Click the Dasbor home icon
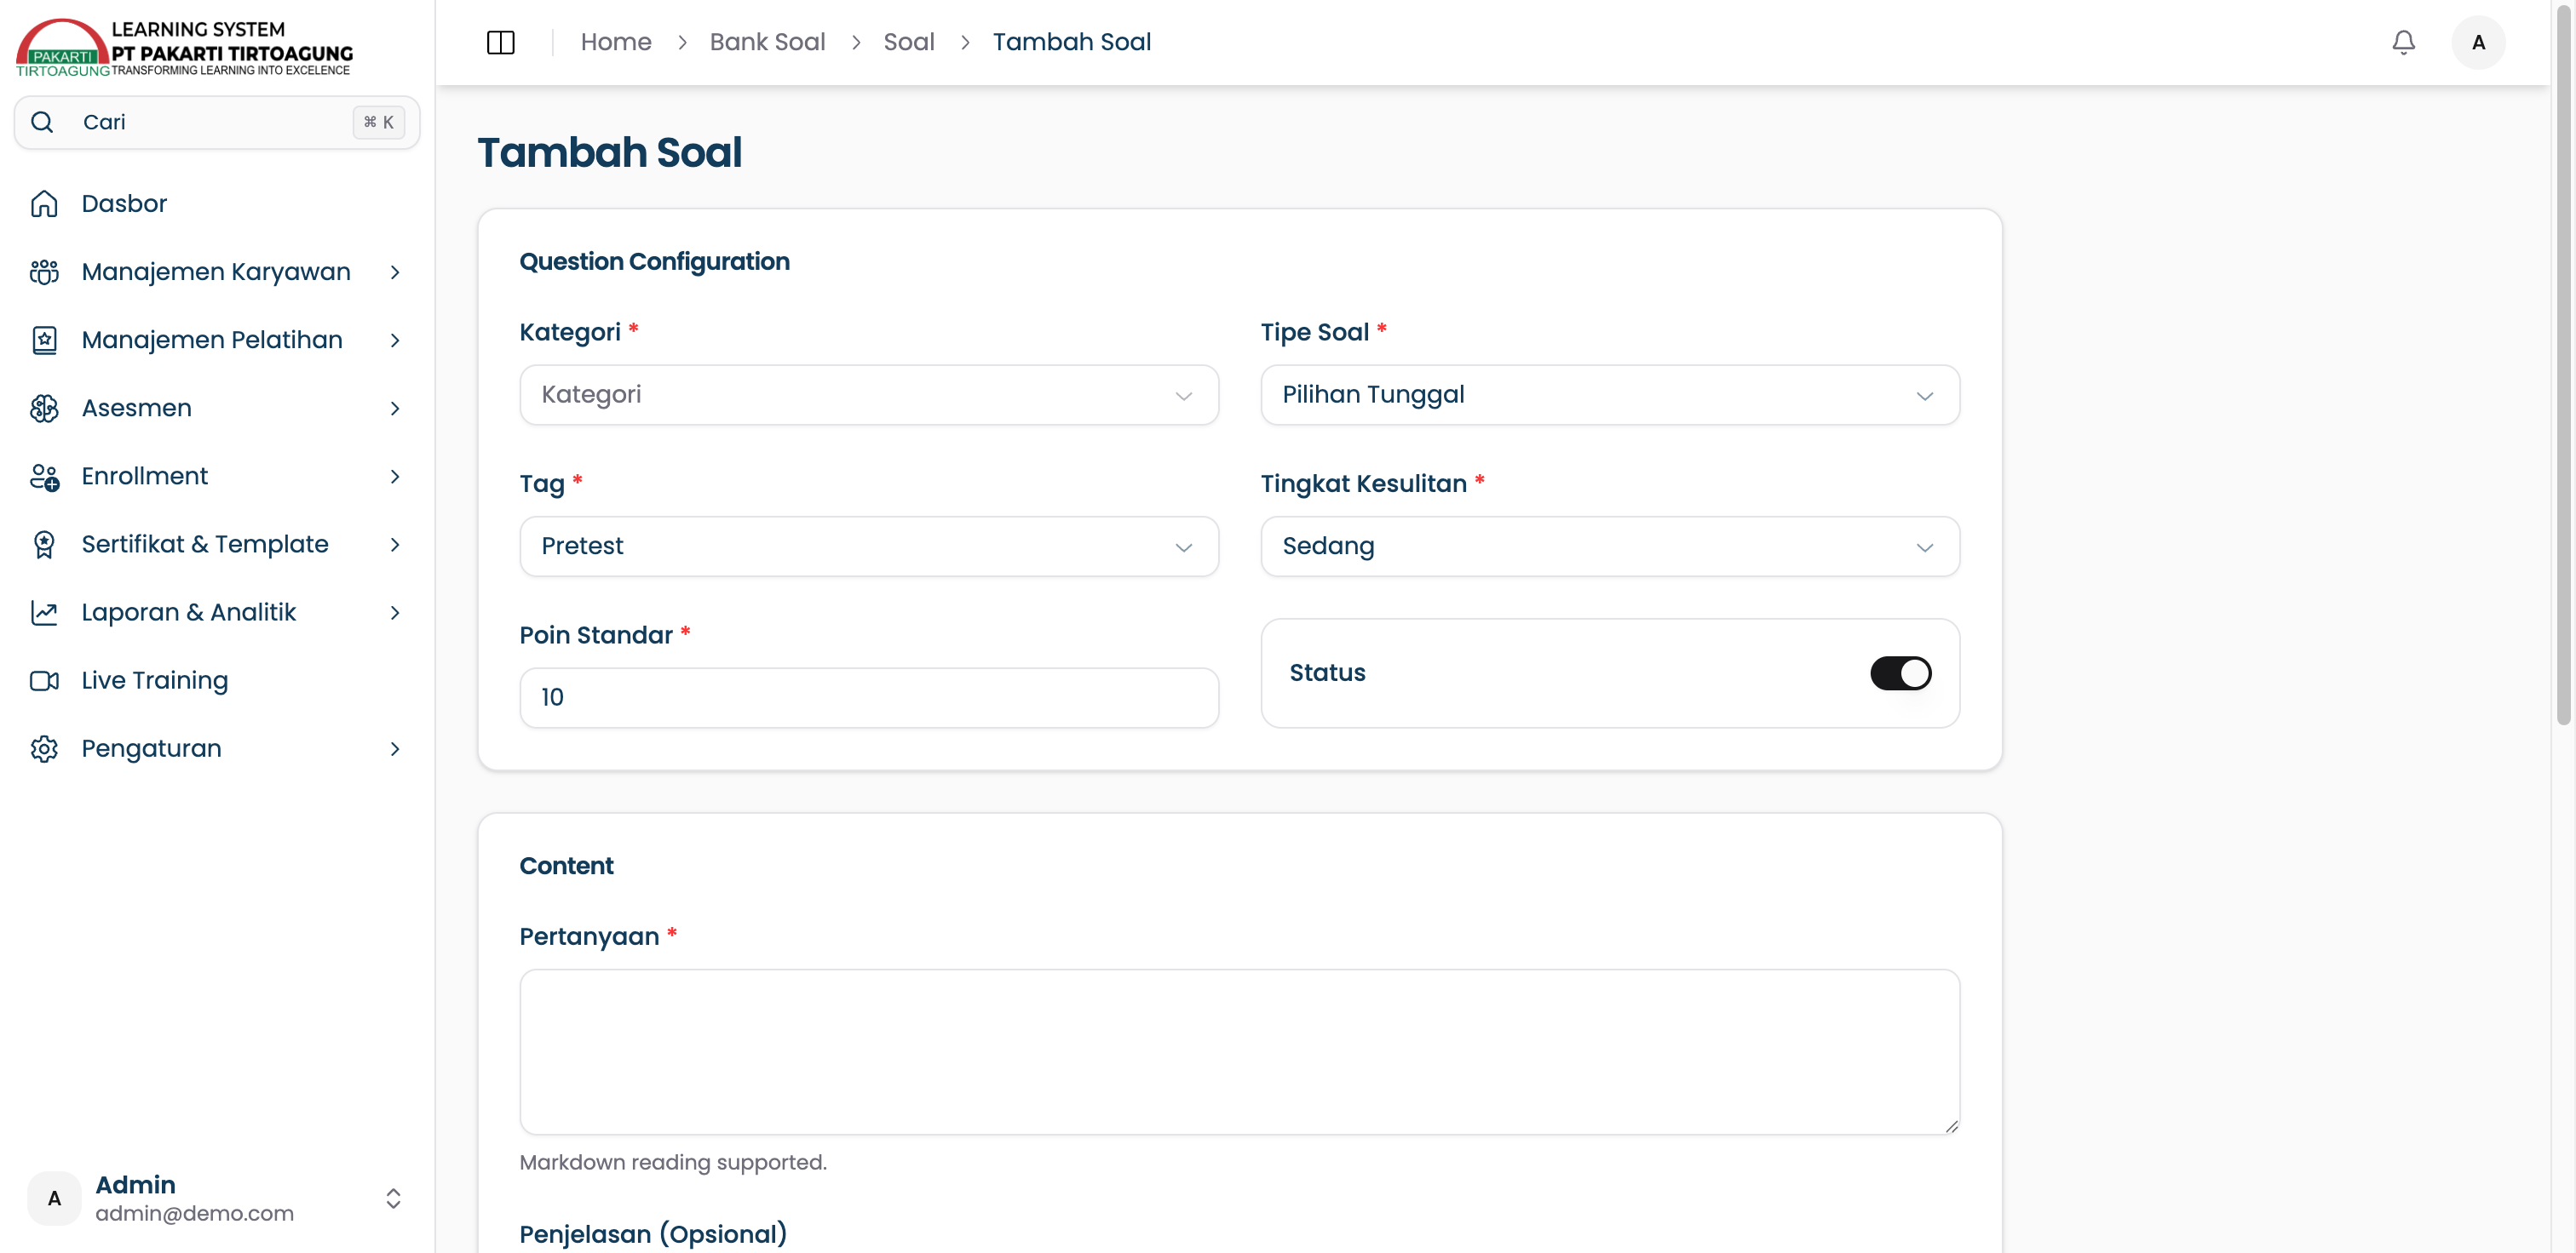 tap(44, 203)
